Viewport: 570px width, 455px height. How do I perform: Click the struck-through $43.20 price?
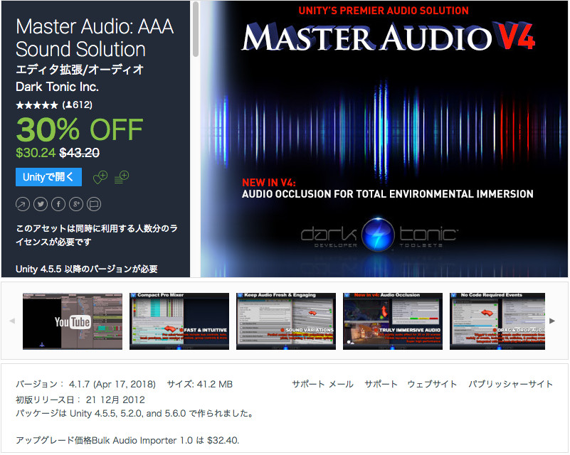coord(79,153)
